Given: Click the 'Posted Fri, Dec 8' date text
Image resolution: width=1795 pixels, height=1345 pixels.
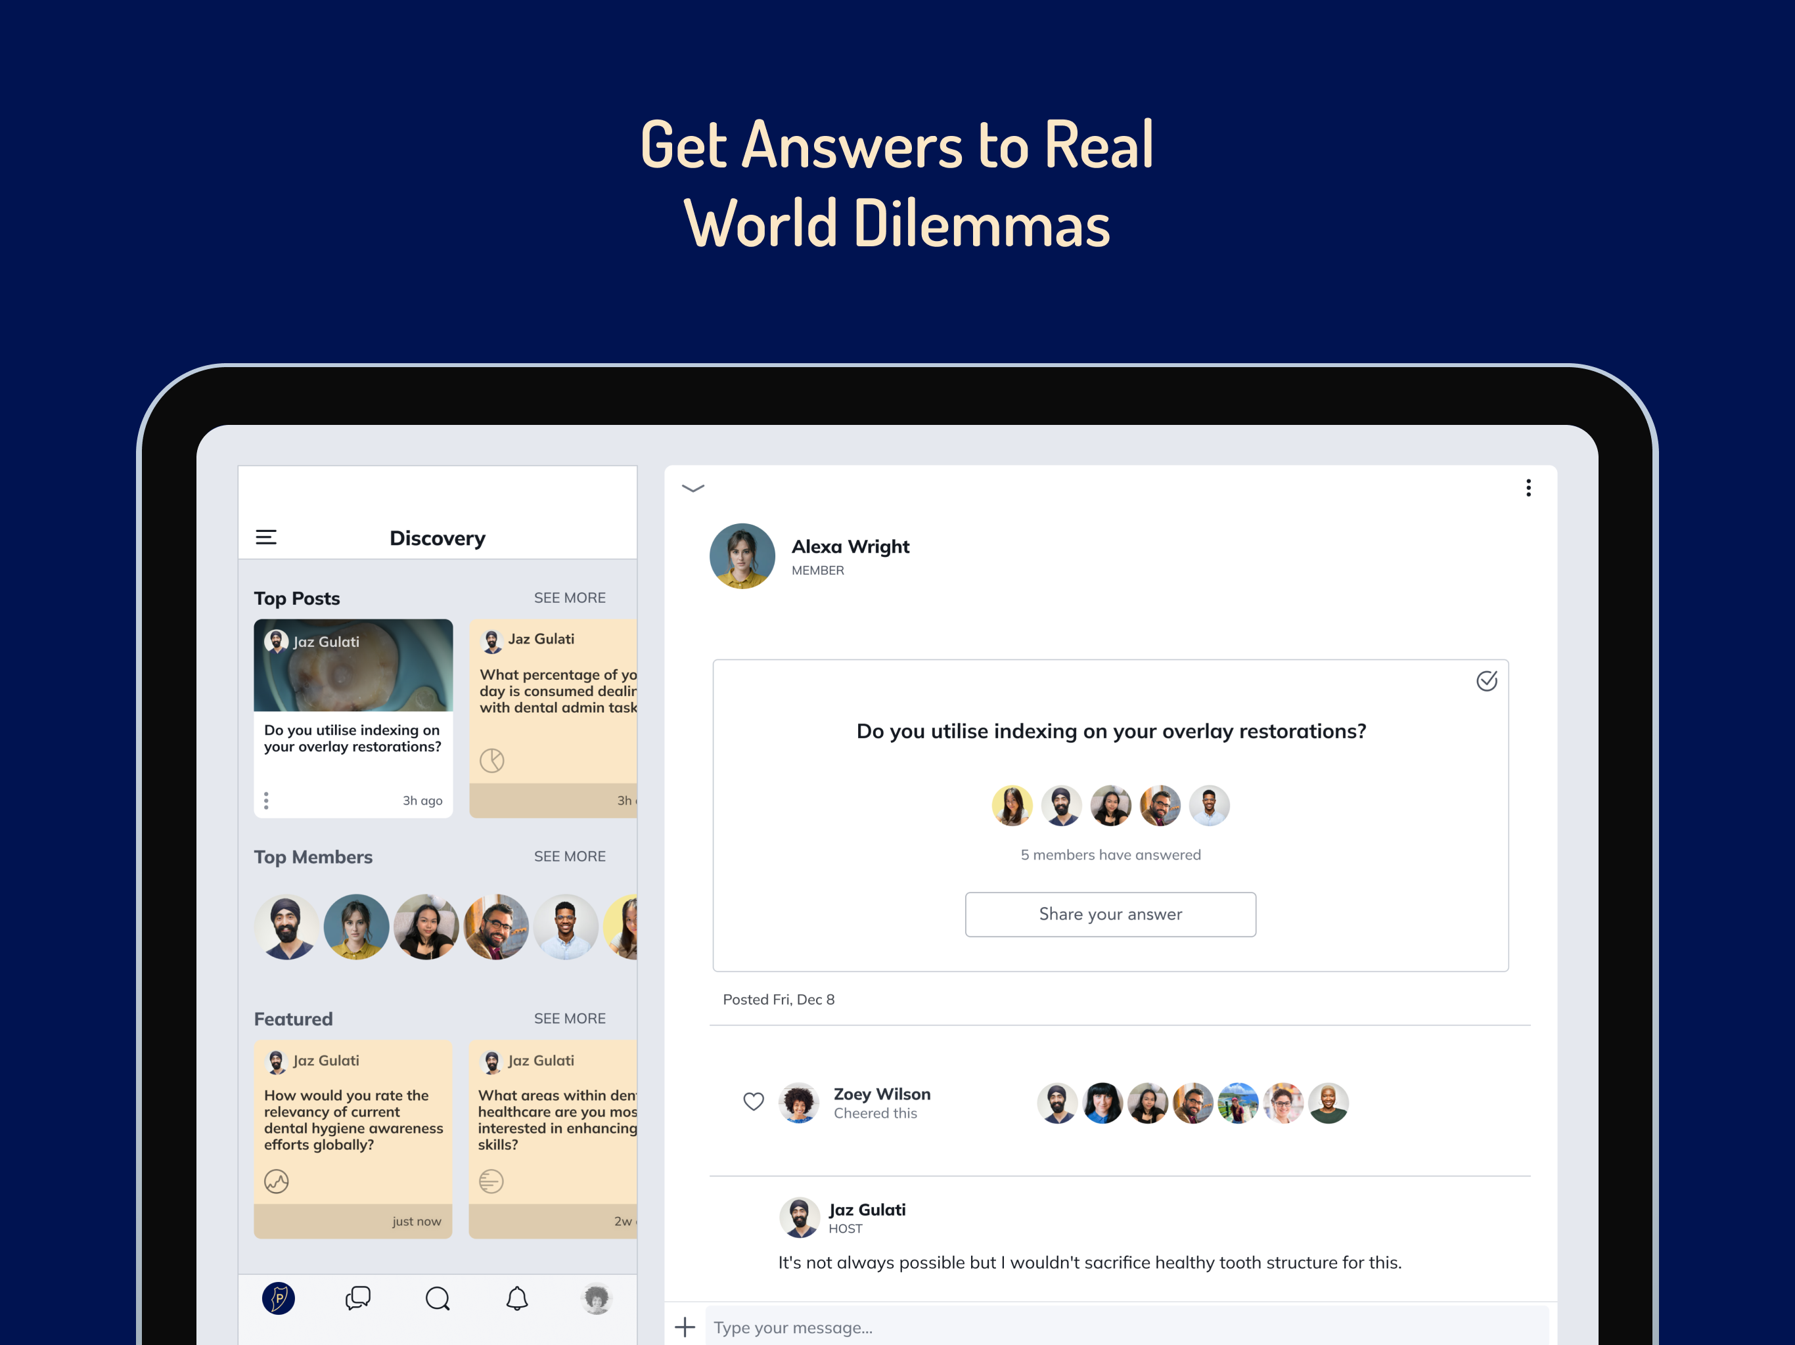Looking at the screenshot, I should [x=778, y=1000].
